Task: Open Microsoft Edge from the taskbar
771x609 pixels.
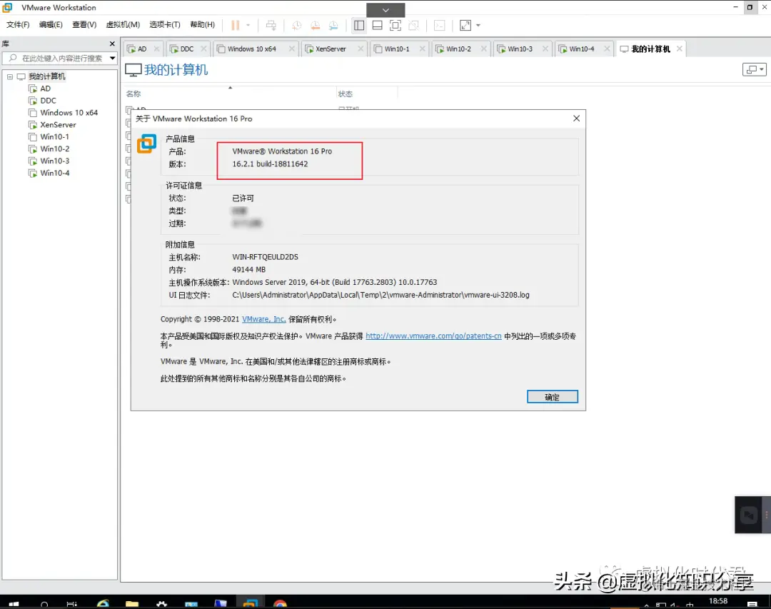Action: pyautogui.click(x=103, y=602)
